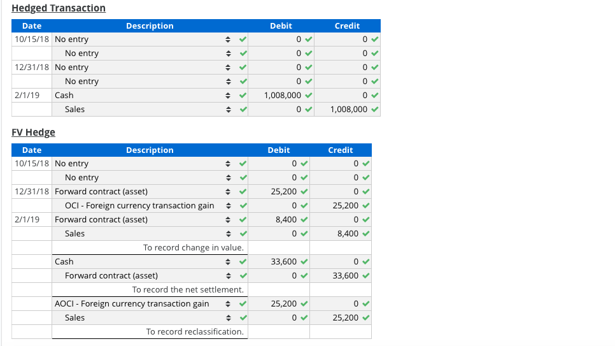Click checkmark next to OCI gain description dropdown

coord(243,205)
